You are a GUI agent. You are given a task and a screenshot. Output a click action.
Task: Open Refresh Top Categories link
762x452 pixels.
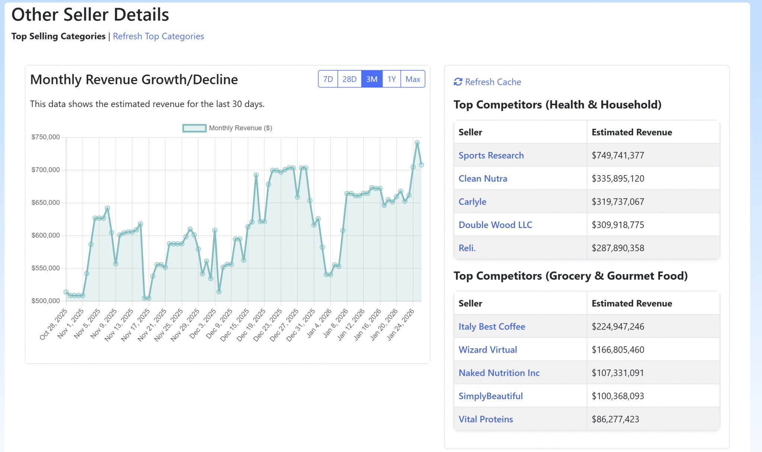tap(159, 36)
